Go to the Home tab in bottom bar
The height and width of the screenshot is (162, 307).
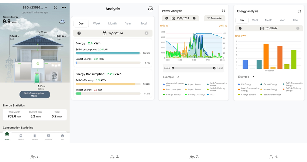pos(7,136)
